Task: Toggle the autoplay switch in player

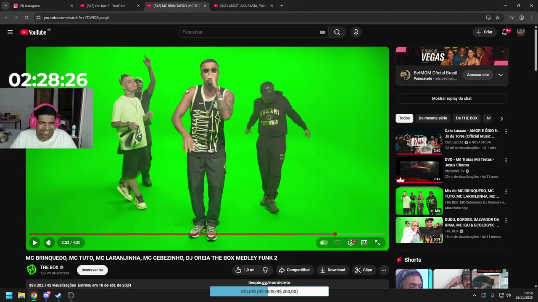Action: pyautogui.click(x=323, y=242)
